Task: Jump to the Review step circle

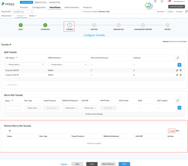Action: (x=168, y=25)
